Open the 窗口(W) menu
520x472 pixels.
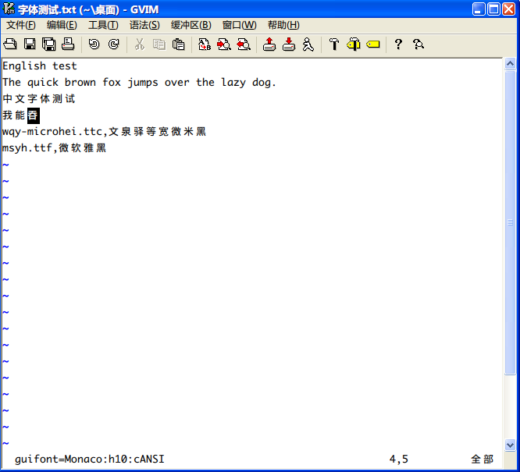click(x=239, y=25)
